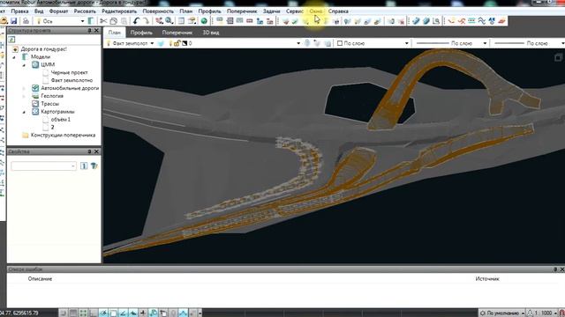Image resolution: width=565 pixels, height=317 pixels.
Task: Select the План view tab
Action: [x=114, y=33]
